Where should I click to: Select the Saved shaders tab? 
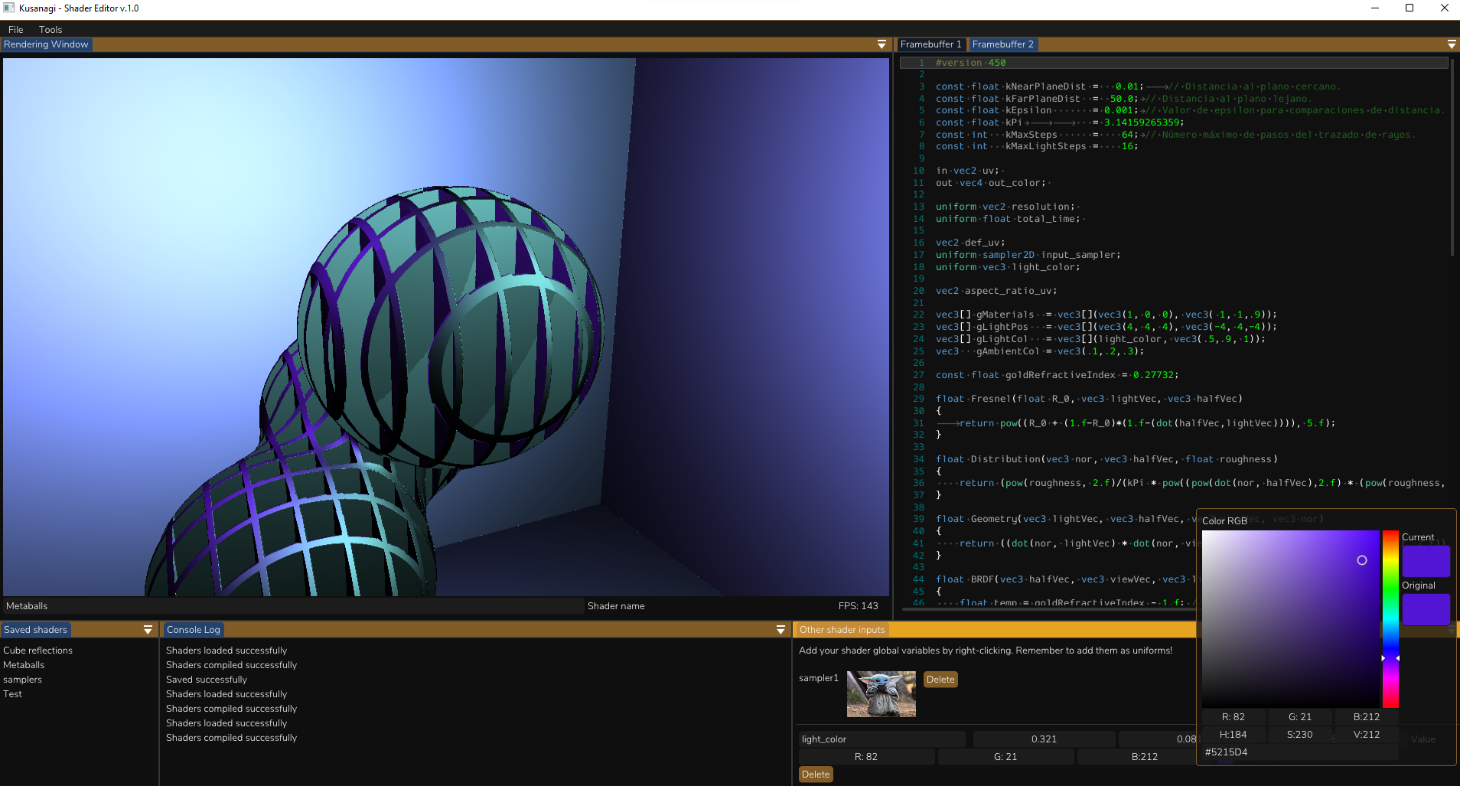(x=35, y=630)
